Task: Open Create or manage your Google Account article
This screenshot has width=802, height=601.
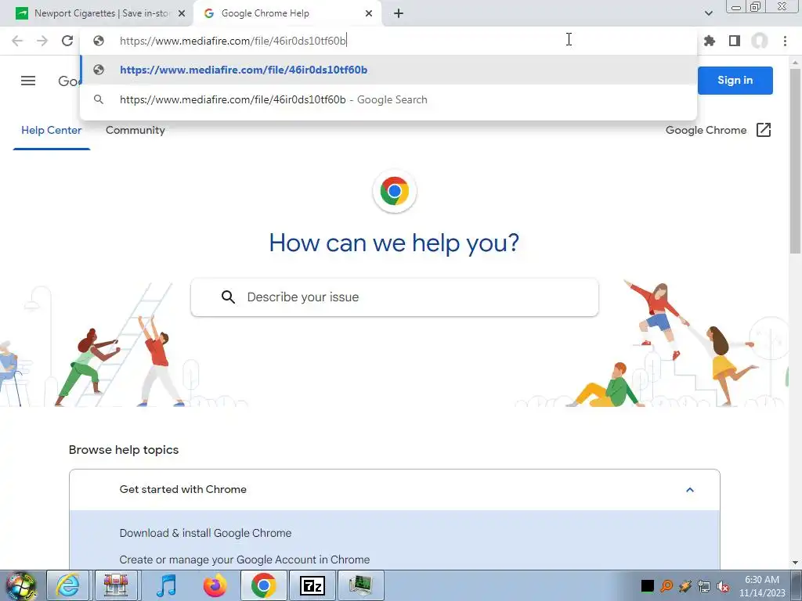Action: pyautogui.click(x=244, y=560)
